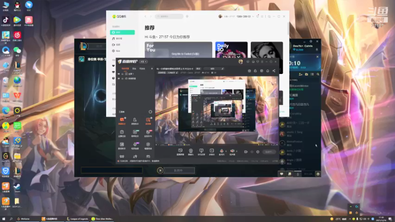
Task: Click the in-queue button in League client
Action: pos(179,170)
